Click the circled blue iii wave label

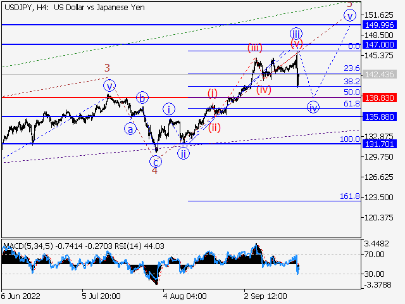(x=296, y=34)
